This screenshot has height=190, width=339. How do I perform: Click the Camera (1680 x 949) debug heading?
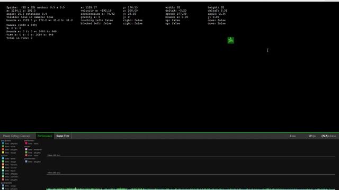point(22,25)
